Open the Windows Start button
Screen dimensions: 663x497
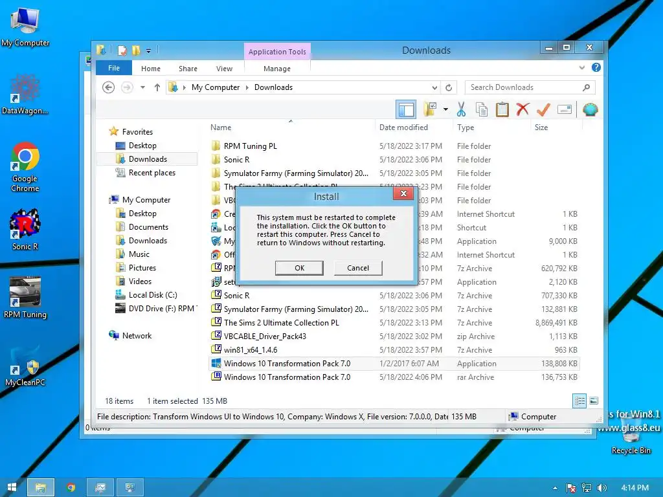click(x=12, y=487)
